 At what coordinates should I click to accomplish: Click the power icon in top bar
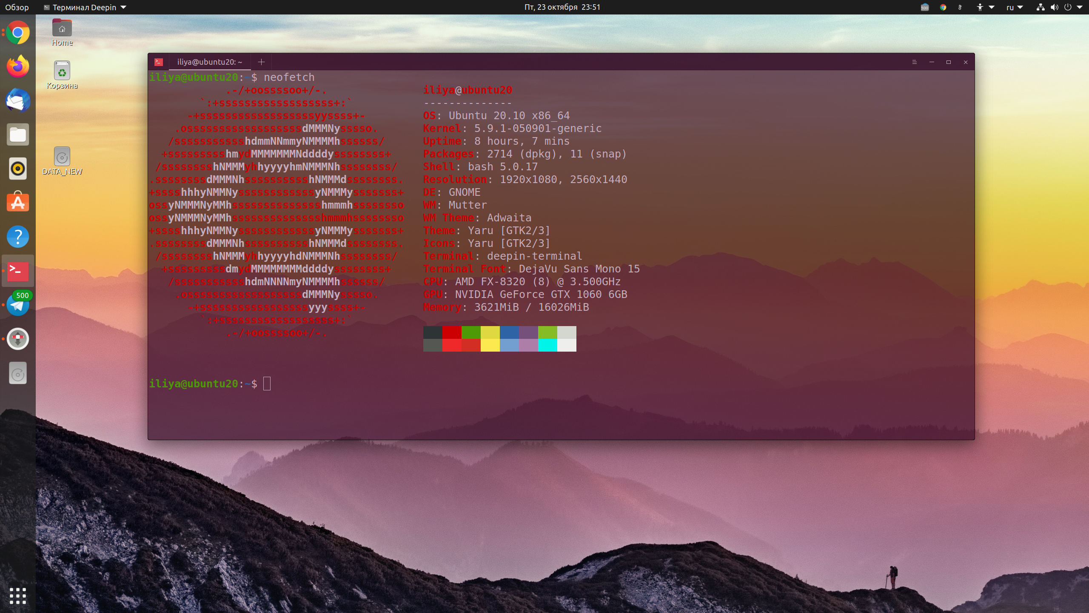pyautogui.click(x=1068, y=7)
